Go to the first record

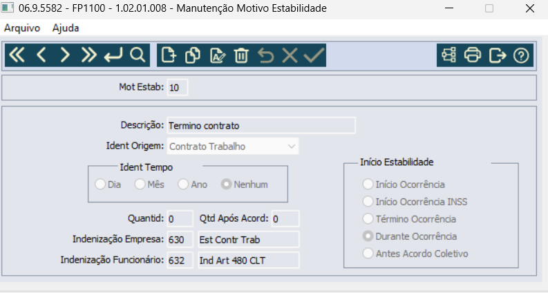[x=17, y=55]
